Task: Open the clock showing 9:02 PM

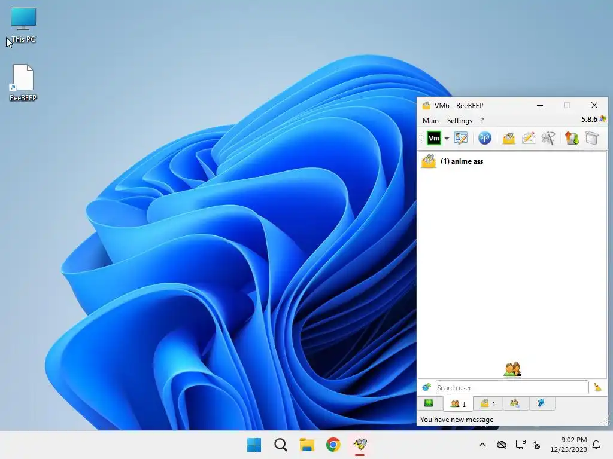Action: tap(569, 445)
